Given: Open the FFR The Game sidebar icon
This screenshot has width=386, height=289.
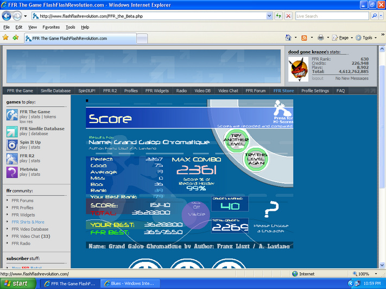Looking at the screenshot, I should point(12,115).
